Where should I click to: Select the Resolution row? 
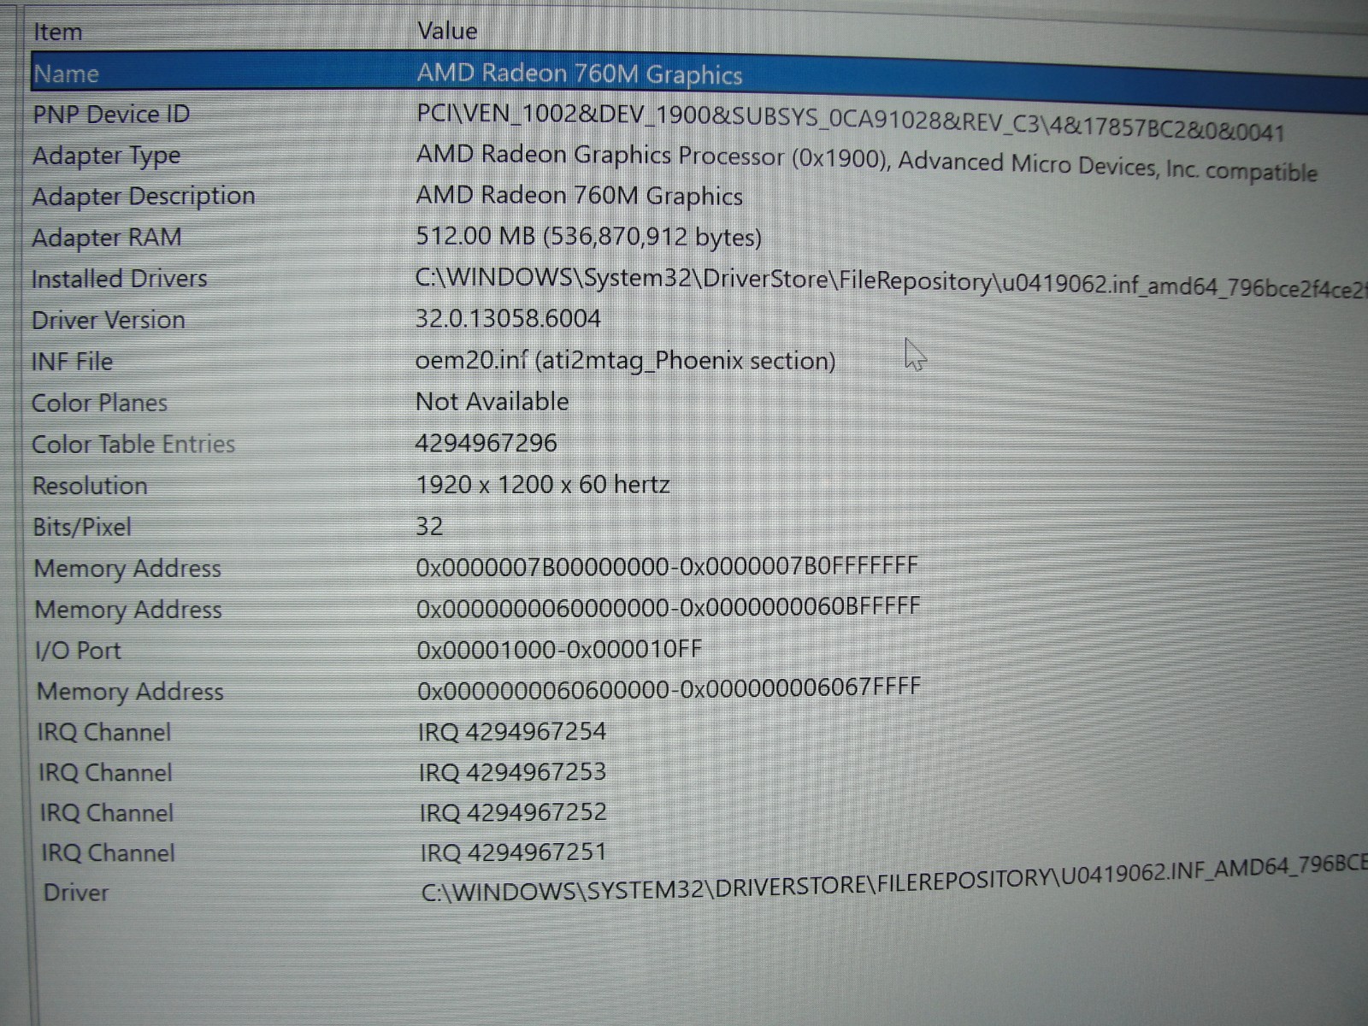point(90,486)
